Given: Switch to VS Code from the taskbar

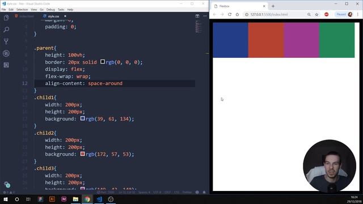Looking at the screenshot, I should pos(99,199).
